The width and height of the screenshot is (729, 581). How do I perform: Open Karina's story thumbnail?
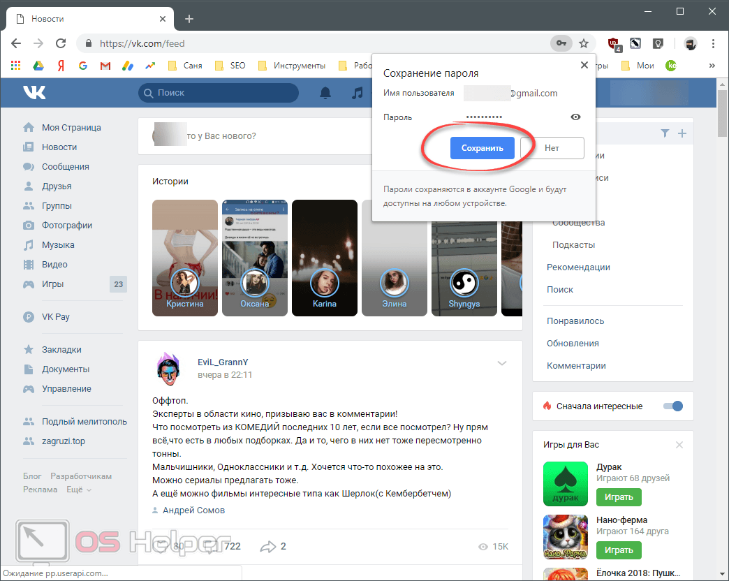(324, 258)
